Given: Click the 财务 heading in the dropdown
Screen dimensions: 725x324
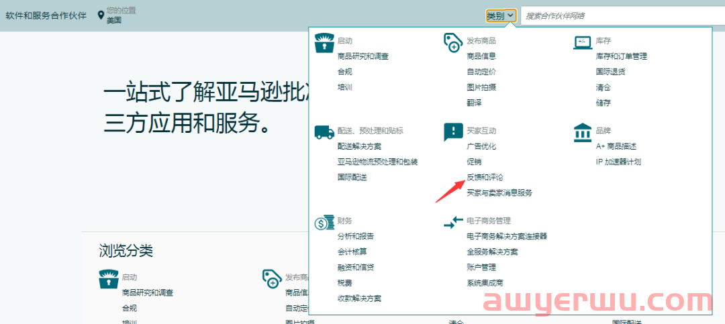Looking at the screenshot, I should point(345,221).
